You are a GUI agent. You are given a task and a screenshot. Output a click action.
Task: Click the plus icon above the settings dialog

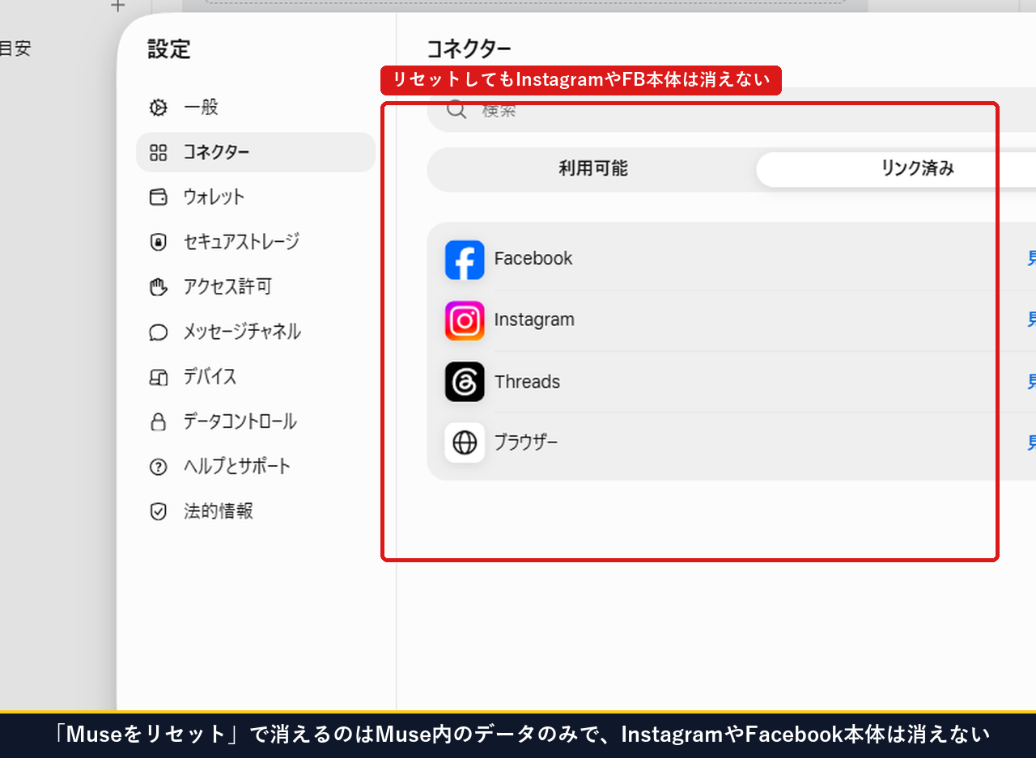point(118,6)
